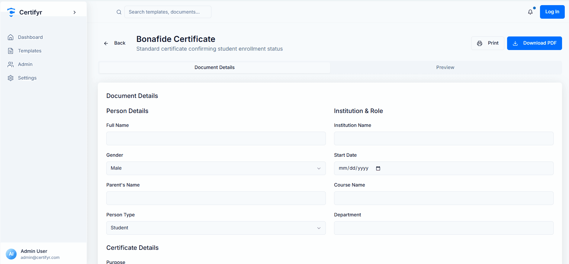Click the Person Details heading
This screenshot has height=264, width=569.
coord(127,111)
